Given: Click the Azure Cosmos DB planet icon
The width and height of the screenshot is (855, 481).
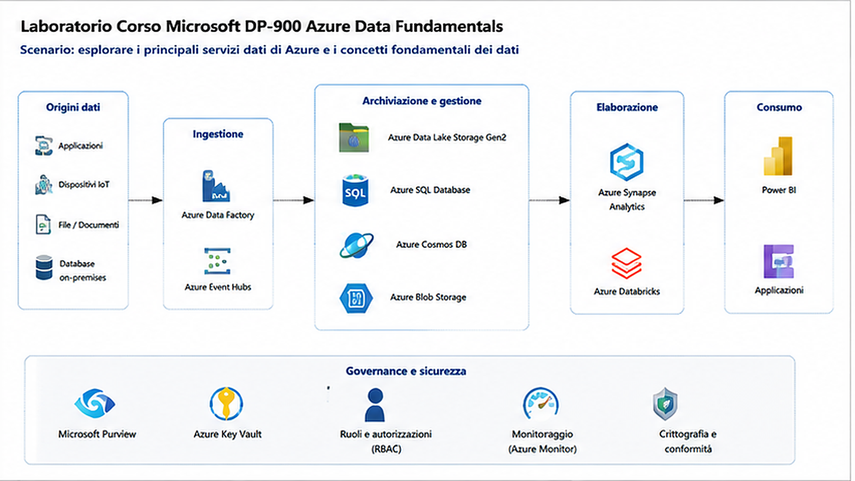Looking at the screenshot, I should pos(356,245).
